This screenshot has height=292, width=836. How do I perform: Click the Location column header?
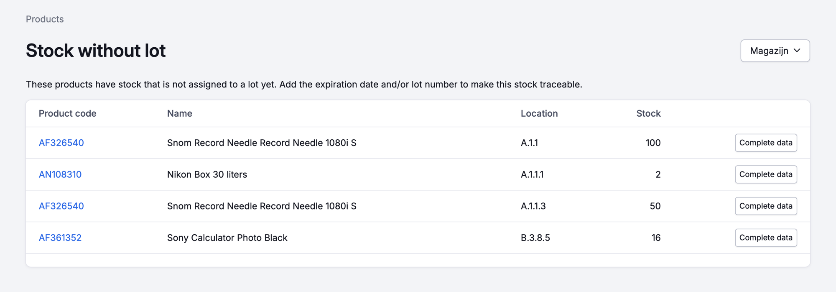point(539,113)
